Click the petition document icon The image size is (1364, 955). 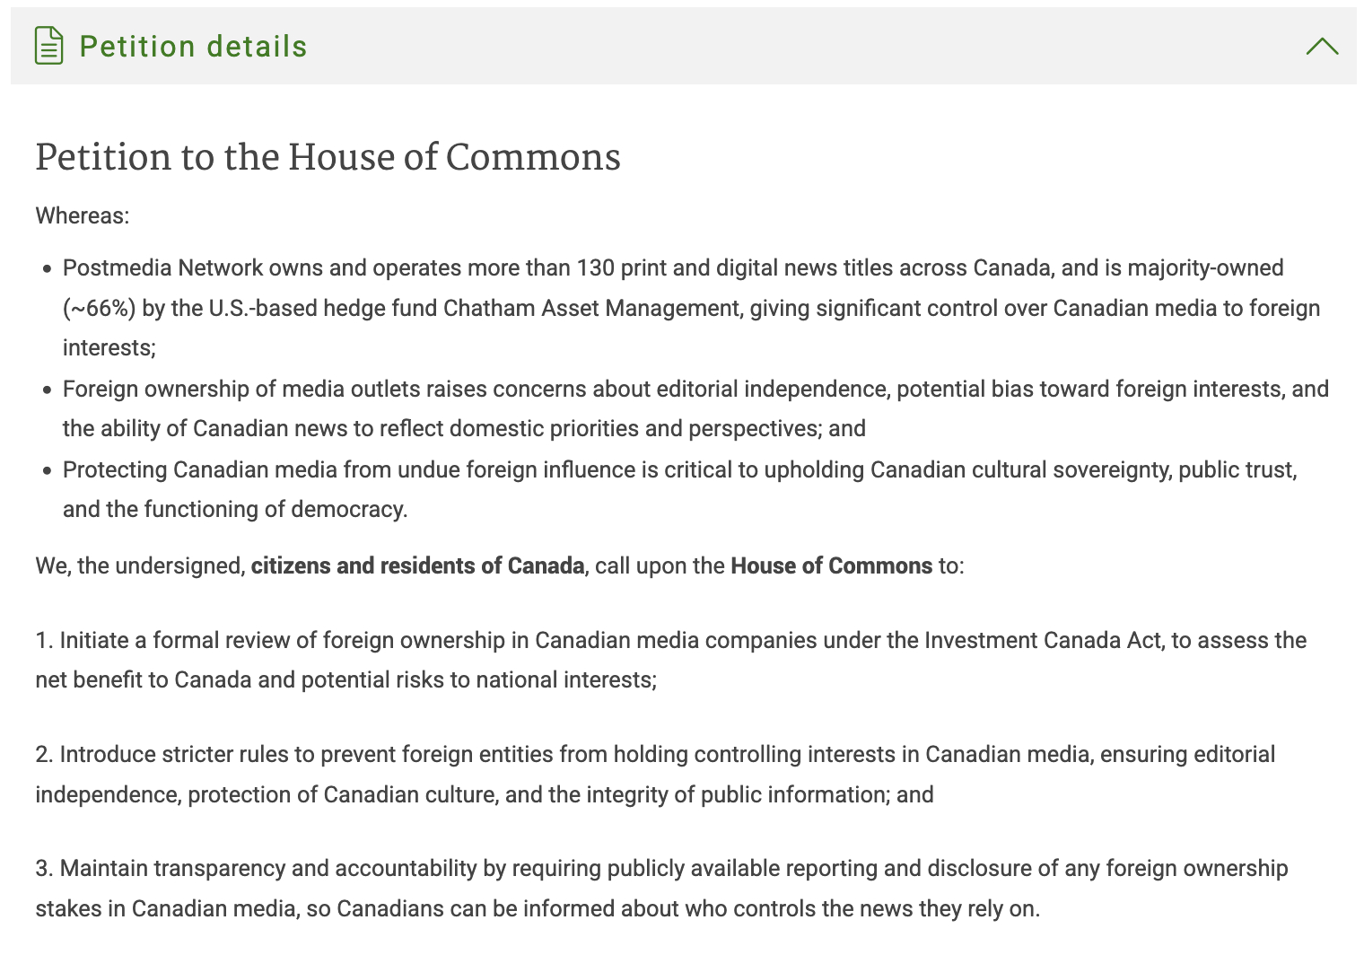coord(48,46)
